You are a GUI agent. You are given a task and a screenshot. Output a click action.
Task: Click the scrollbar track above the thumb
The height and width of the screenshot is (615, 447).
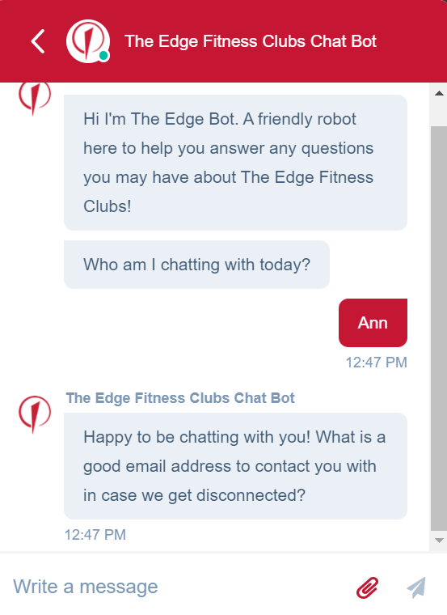coord(439,115)
